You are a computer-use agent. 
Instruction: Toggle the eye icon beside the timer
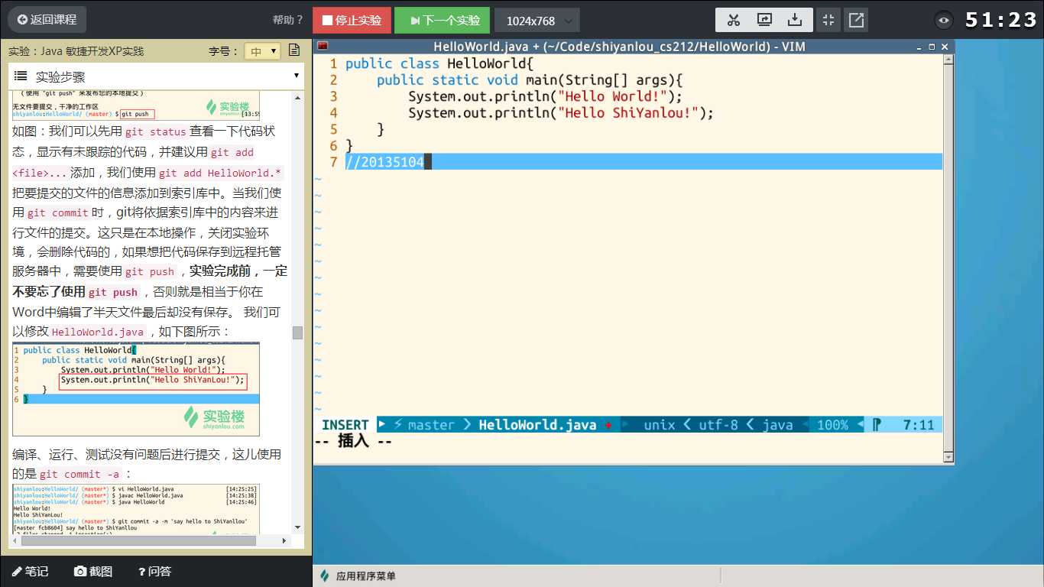[945, 21]
